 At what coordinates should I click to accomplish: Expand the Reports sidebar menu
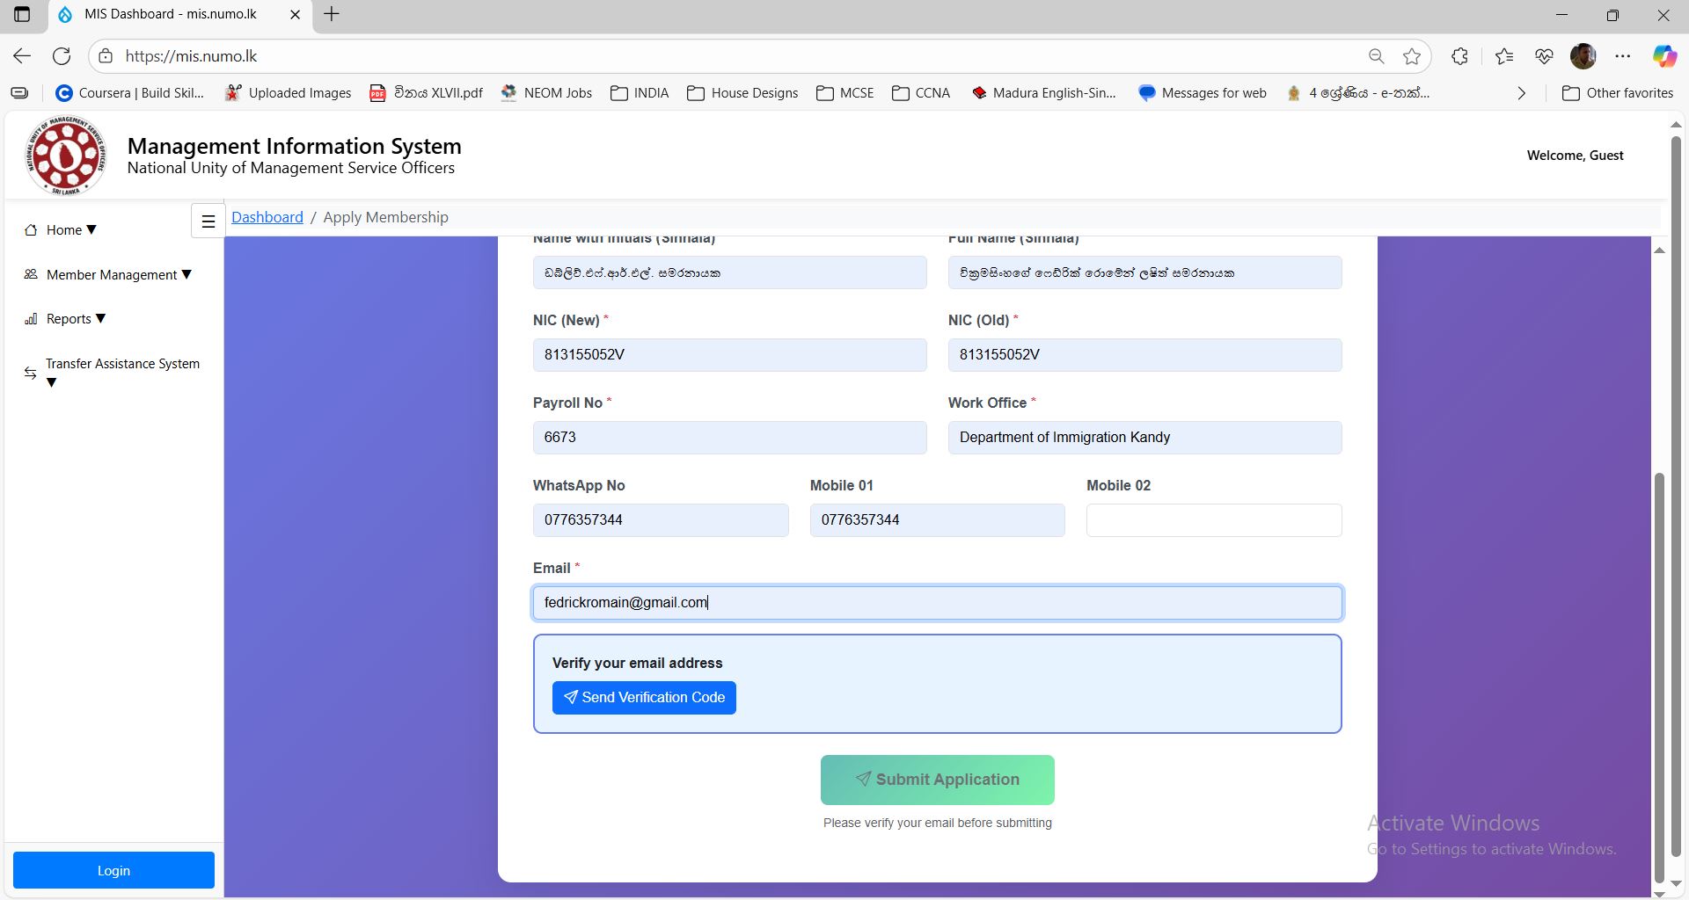[66, 319]
